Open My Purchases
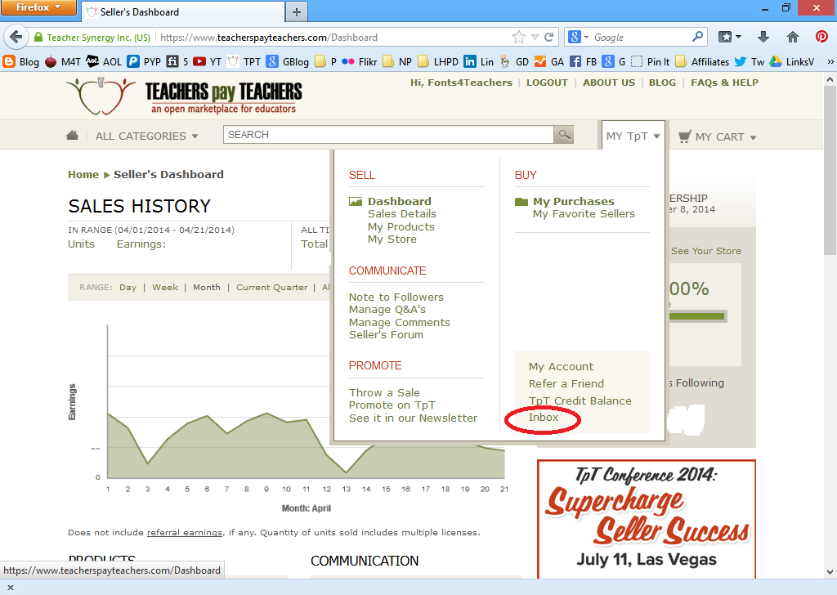Viewport: 837px width, 595px height. (x=573, y=201)
